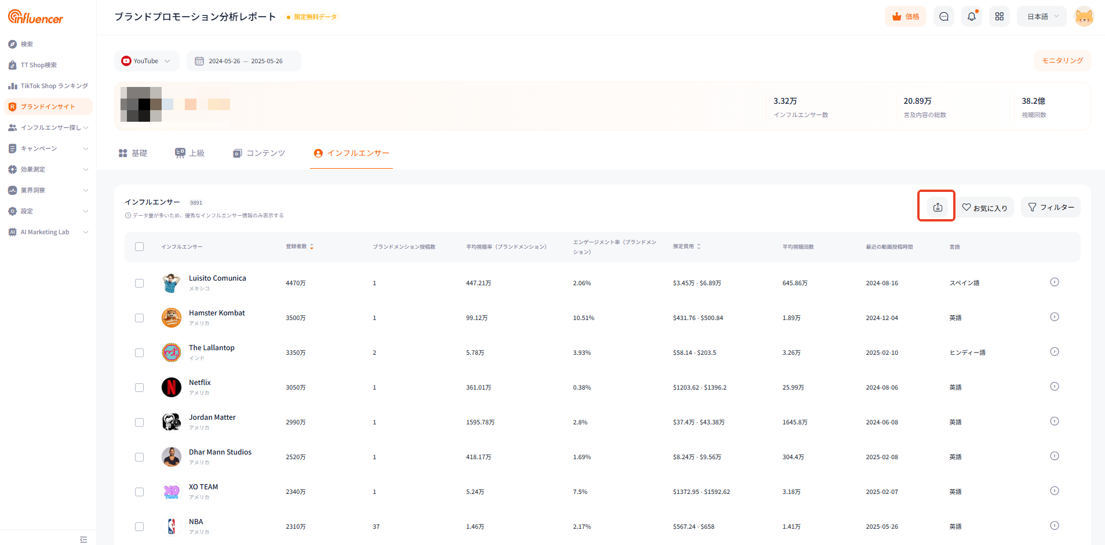Open detail arrow for Netflix row
The width and height of the screenshot is (1105, 545).
1054,387
